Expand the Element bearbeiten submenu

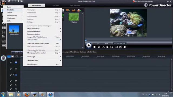tap(43, 31)
